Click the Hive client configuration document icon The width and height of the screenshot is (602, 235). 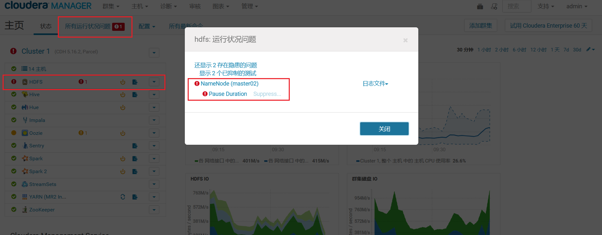135,95
